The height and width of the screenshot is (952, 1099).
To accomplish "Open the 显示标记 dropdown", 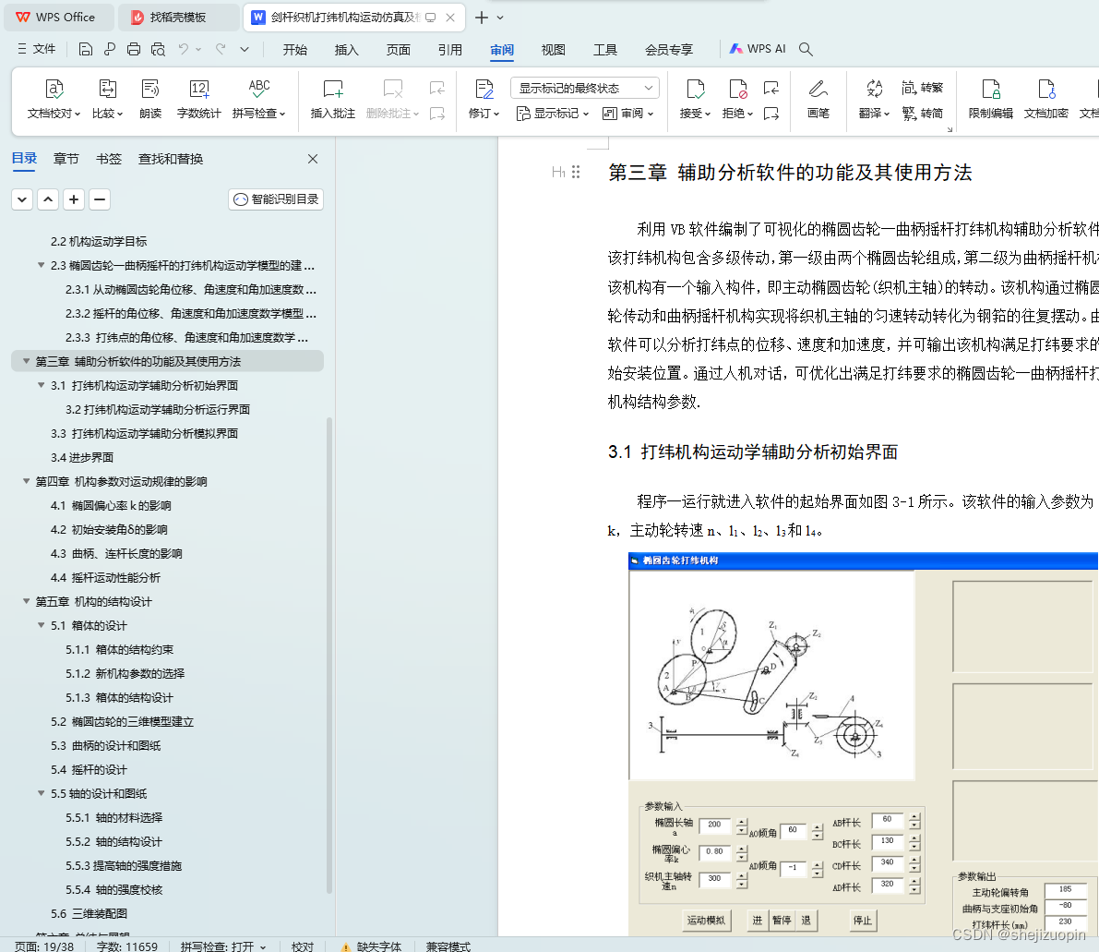I will [x=553, y=113].
